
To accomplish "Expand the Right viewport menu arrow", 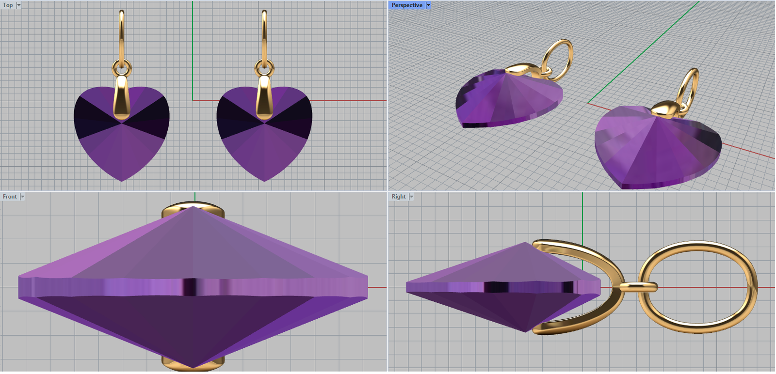I will (411, 197).
